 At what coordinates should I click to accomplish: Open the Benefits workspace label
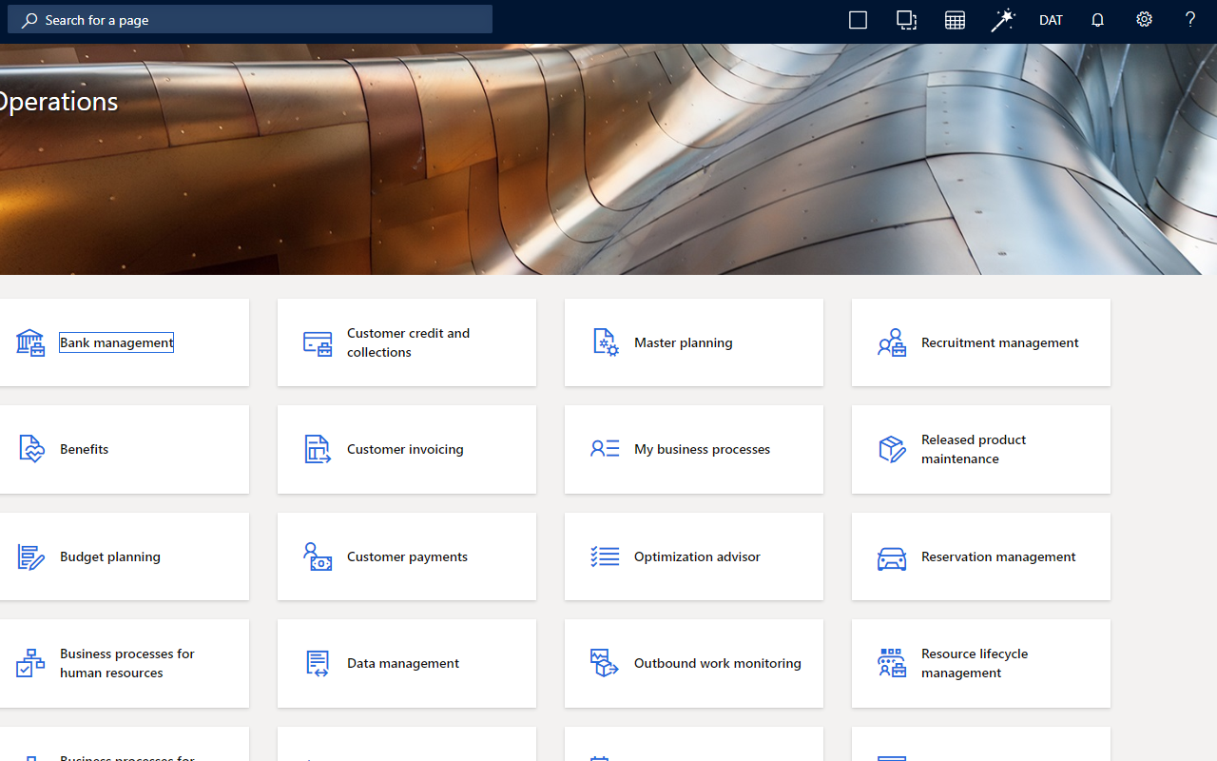[x=85, y=449]
